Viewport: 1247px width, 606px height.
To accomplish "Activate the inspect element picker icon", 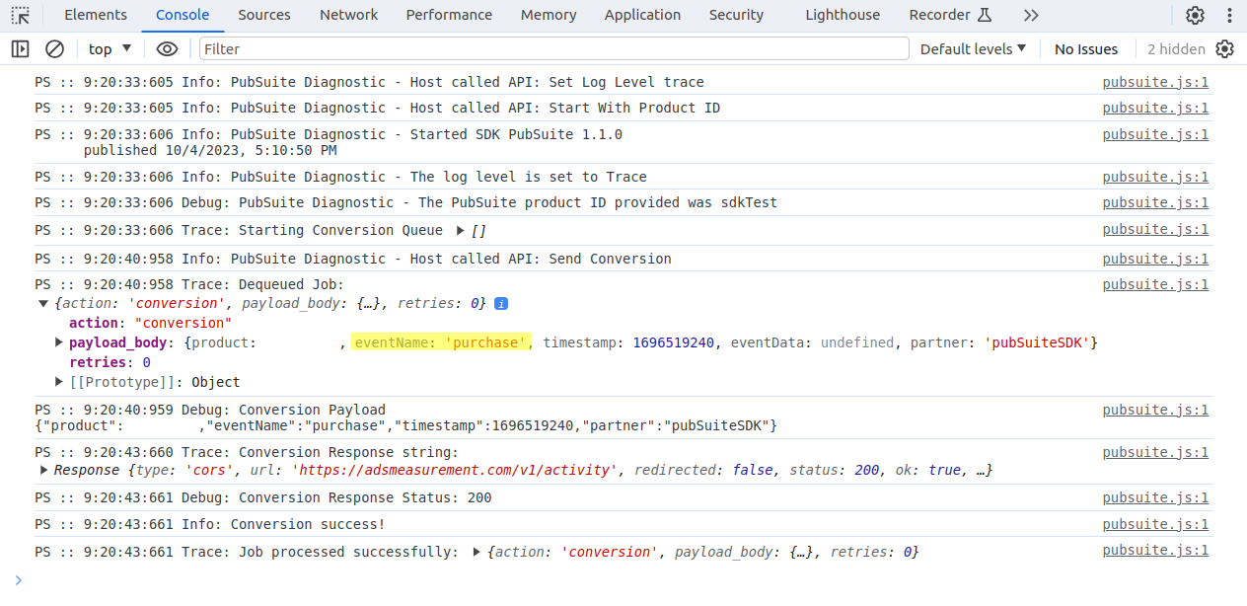I will tap(21, 15).
